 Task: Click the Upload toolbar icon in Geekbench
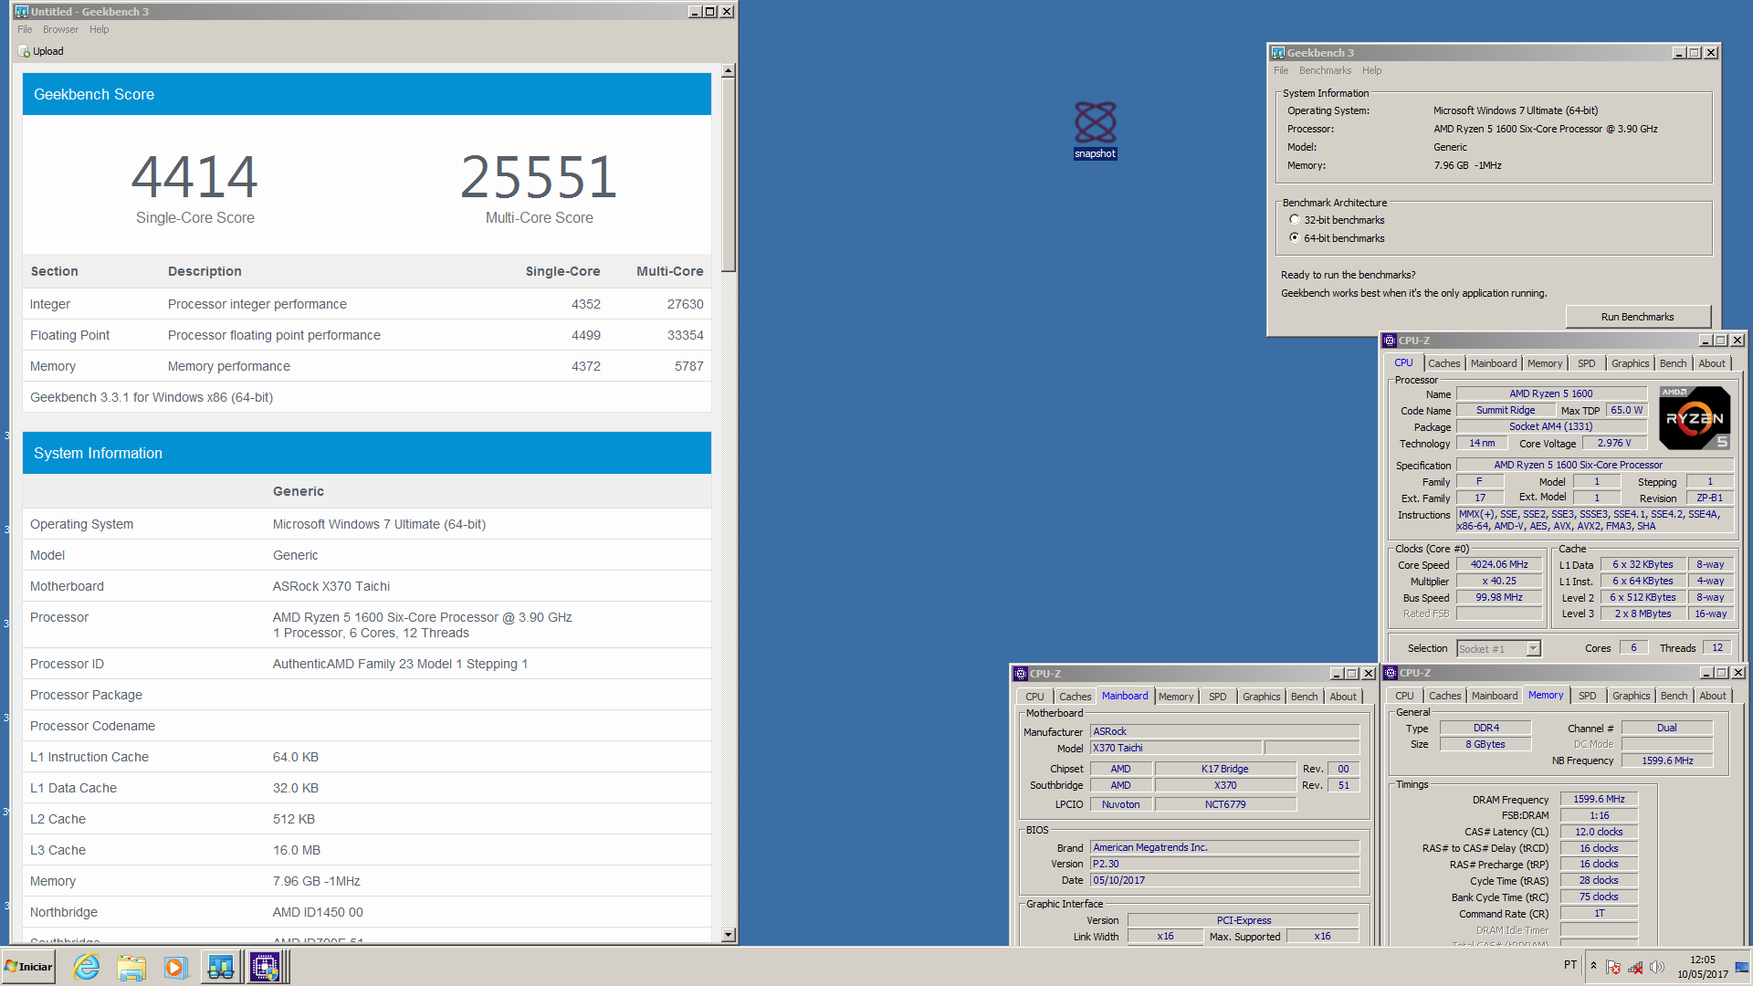tap(41, 51)
